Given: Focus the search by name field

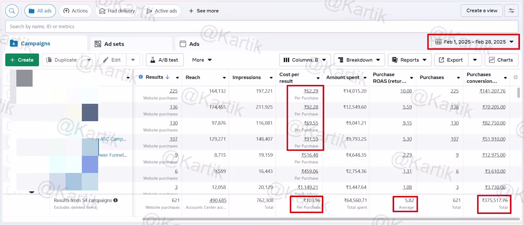Looking at the screenshot, I should click(262, 27).
